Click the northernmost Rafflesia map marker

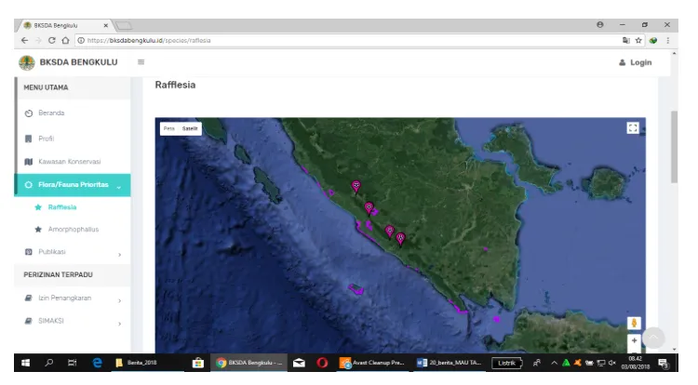(356, 186)
